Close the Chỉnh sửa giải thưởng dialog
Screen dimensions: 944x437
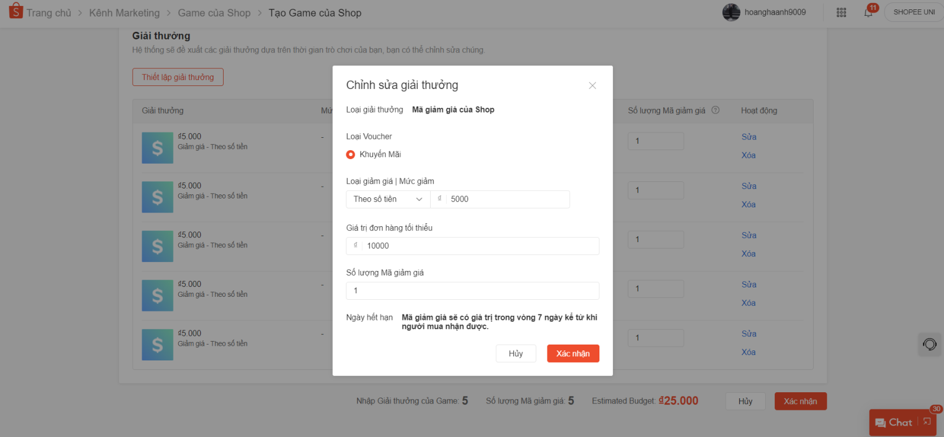coord(592,86)
